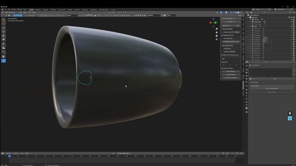Click the Zoom view magnifier gizmo

216,29
